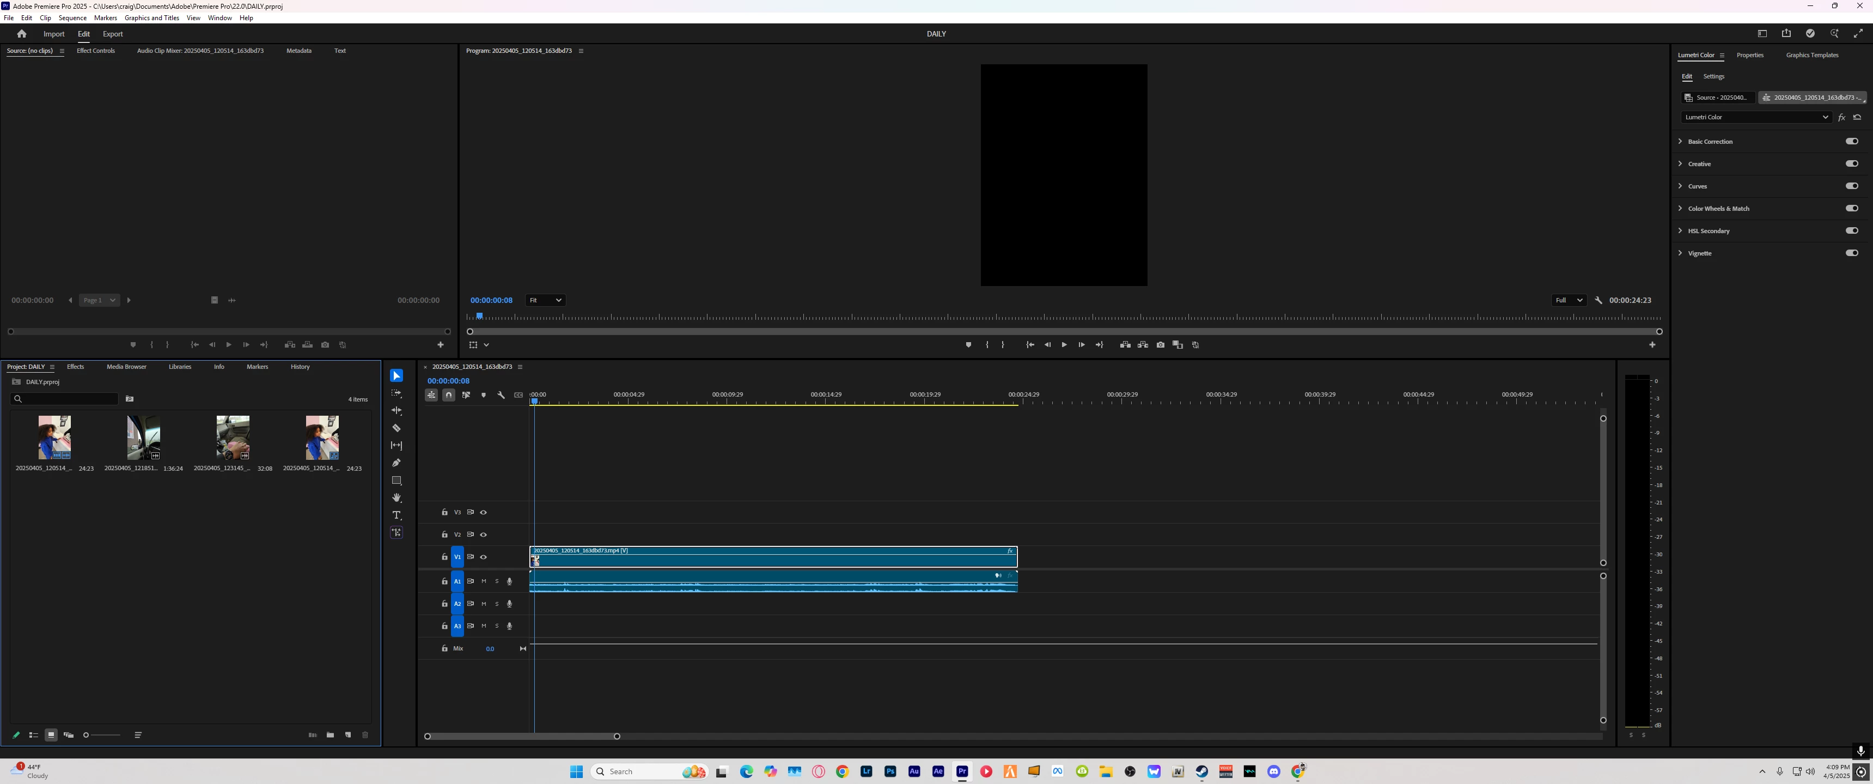
Task: Select the Type tool
Action: pos(396,515)
